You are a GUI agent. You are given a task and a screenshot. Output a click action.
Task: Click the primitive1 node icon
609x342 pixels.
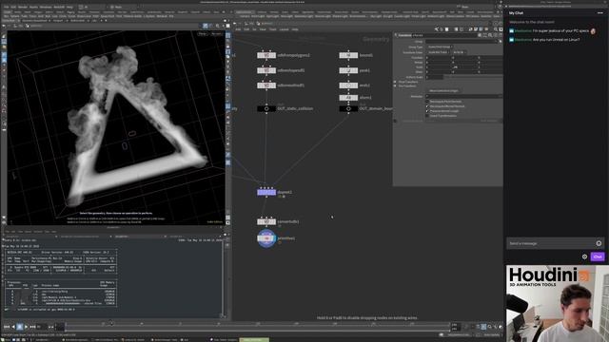266,238
